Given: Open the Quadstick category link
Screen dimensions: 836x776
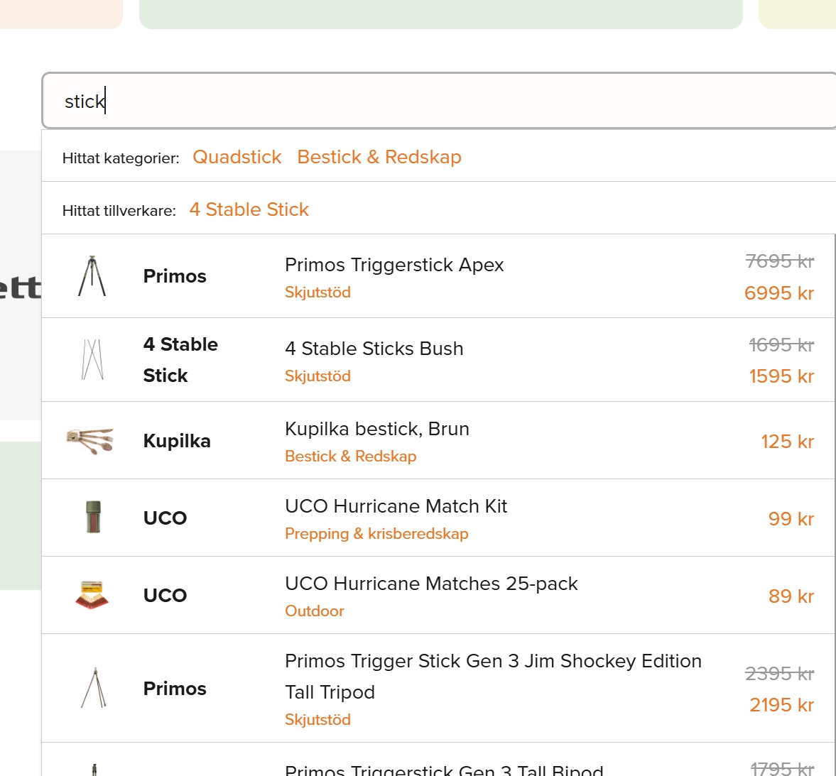Looking at the screenshot, I should click(237, 157).
